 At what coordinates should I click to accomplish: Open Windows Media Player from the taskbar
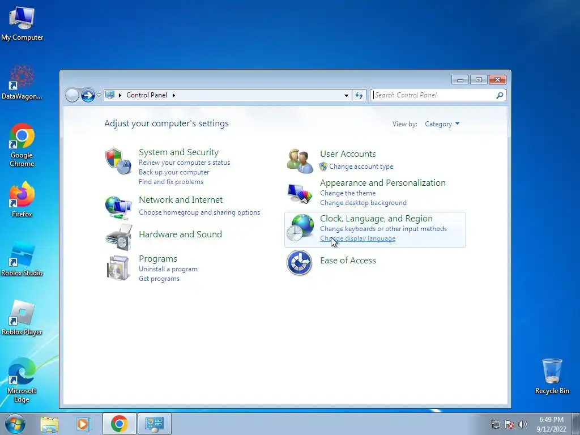[x=83, y=424]
